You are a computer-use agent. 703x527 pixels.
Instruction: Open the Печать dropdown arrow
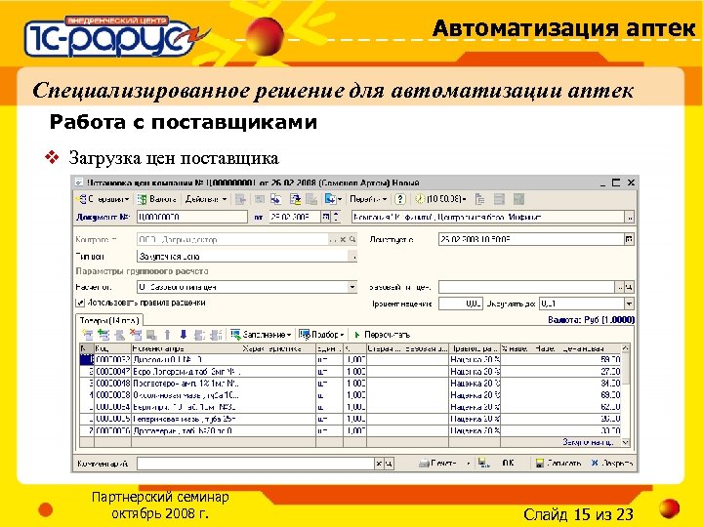coord(468,463)
